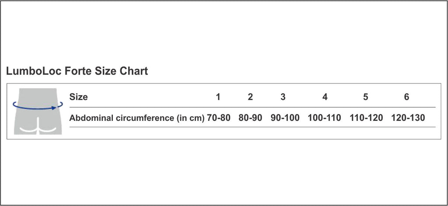
Task: Click the gray torso illustration
Action: (x=38, y=119)
